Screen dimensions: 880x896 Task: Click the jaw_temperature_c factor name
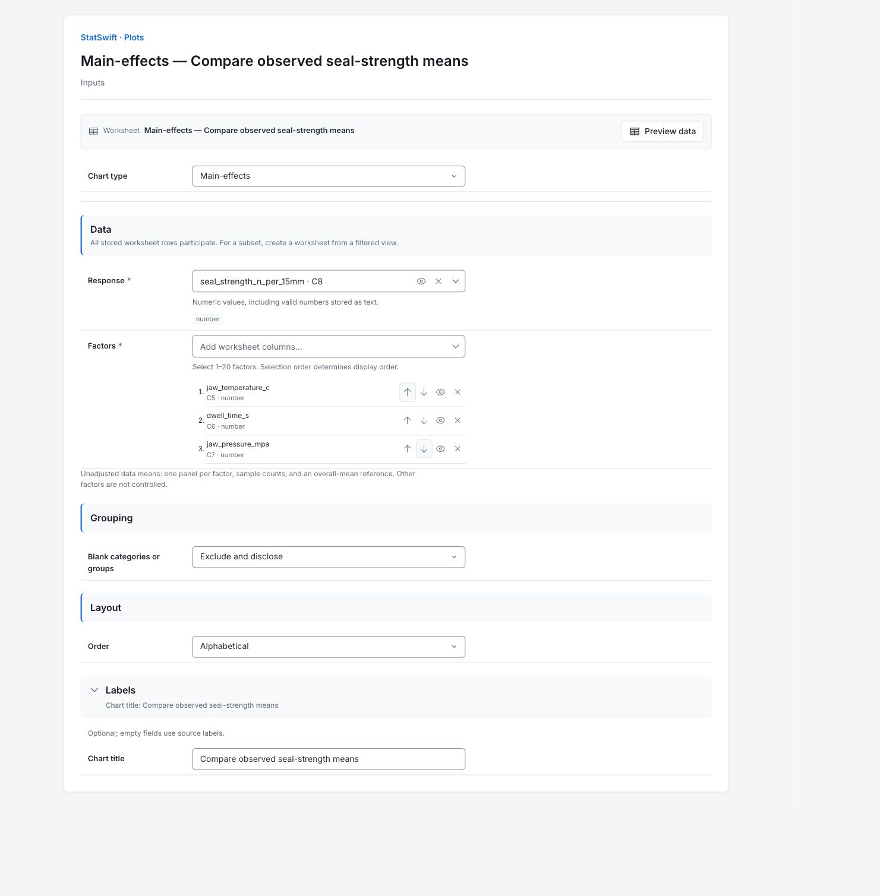tap(238, 388)
